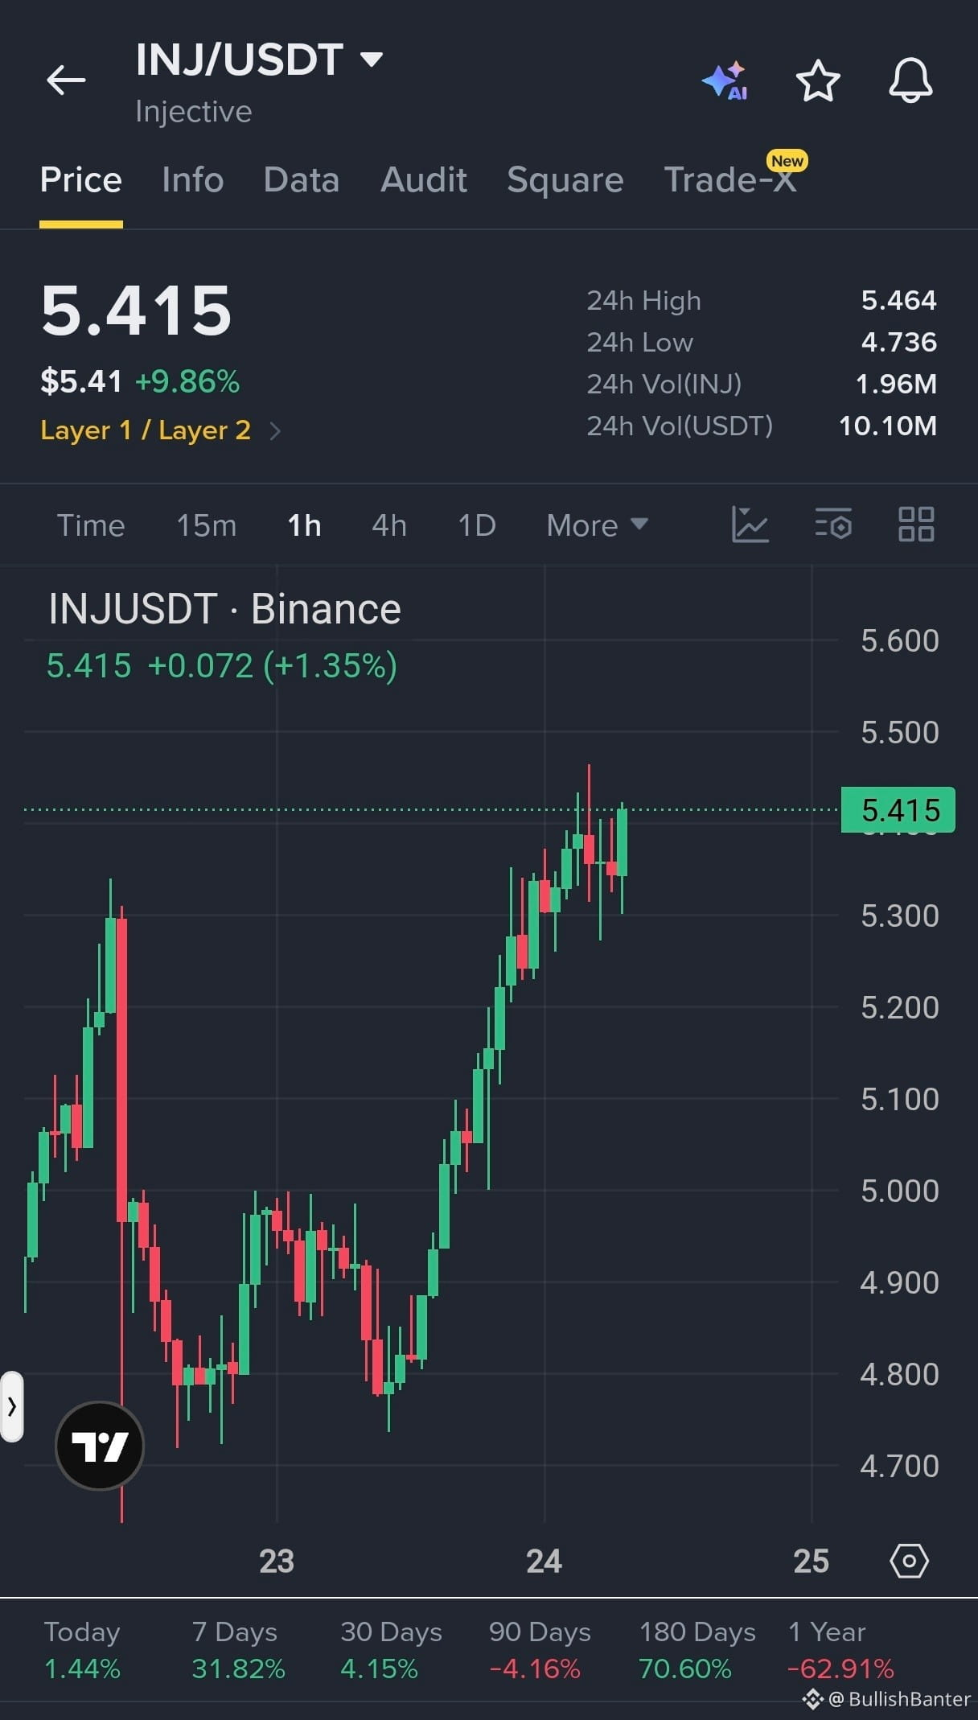
Task: Open chart indicators line-graph icon
Action: click(750, 525)
